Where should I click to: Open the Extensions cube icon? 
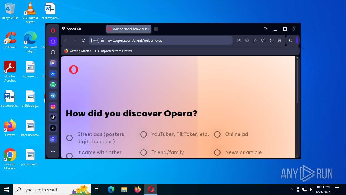(291, 40)
